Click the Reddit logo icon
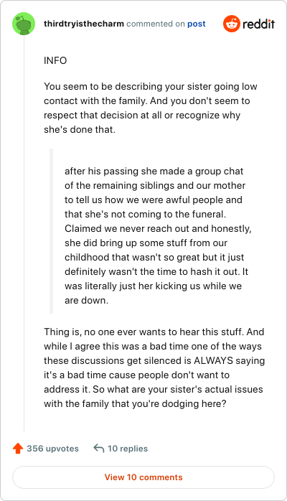The image size is (287, 501). coord(232,24)
